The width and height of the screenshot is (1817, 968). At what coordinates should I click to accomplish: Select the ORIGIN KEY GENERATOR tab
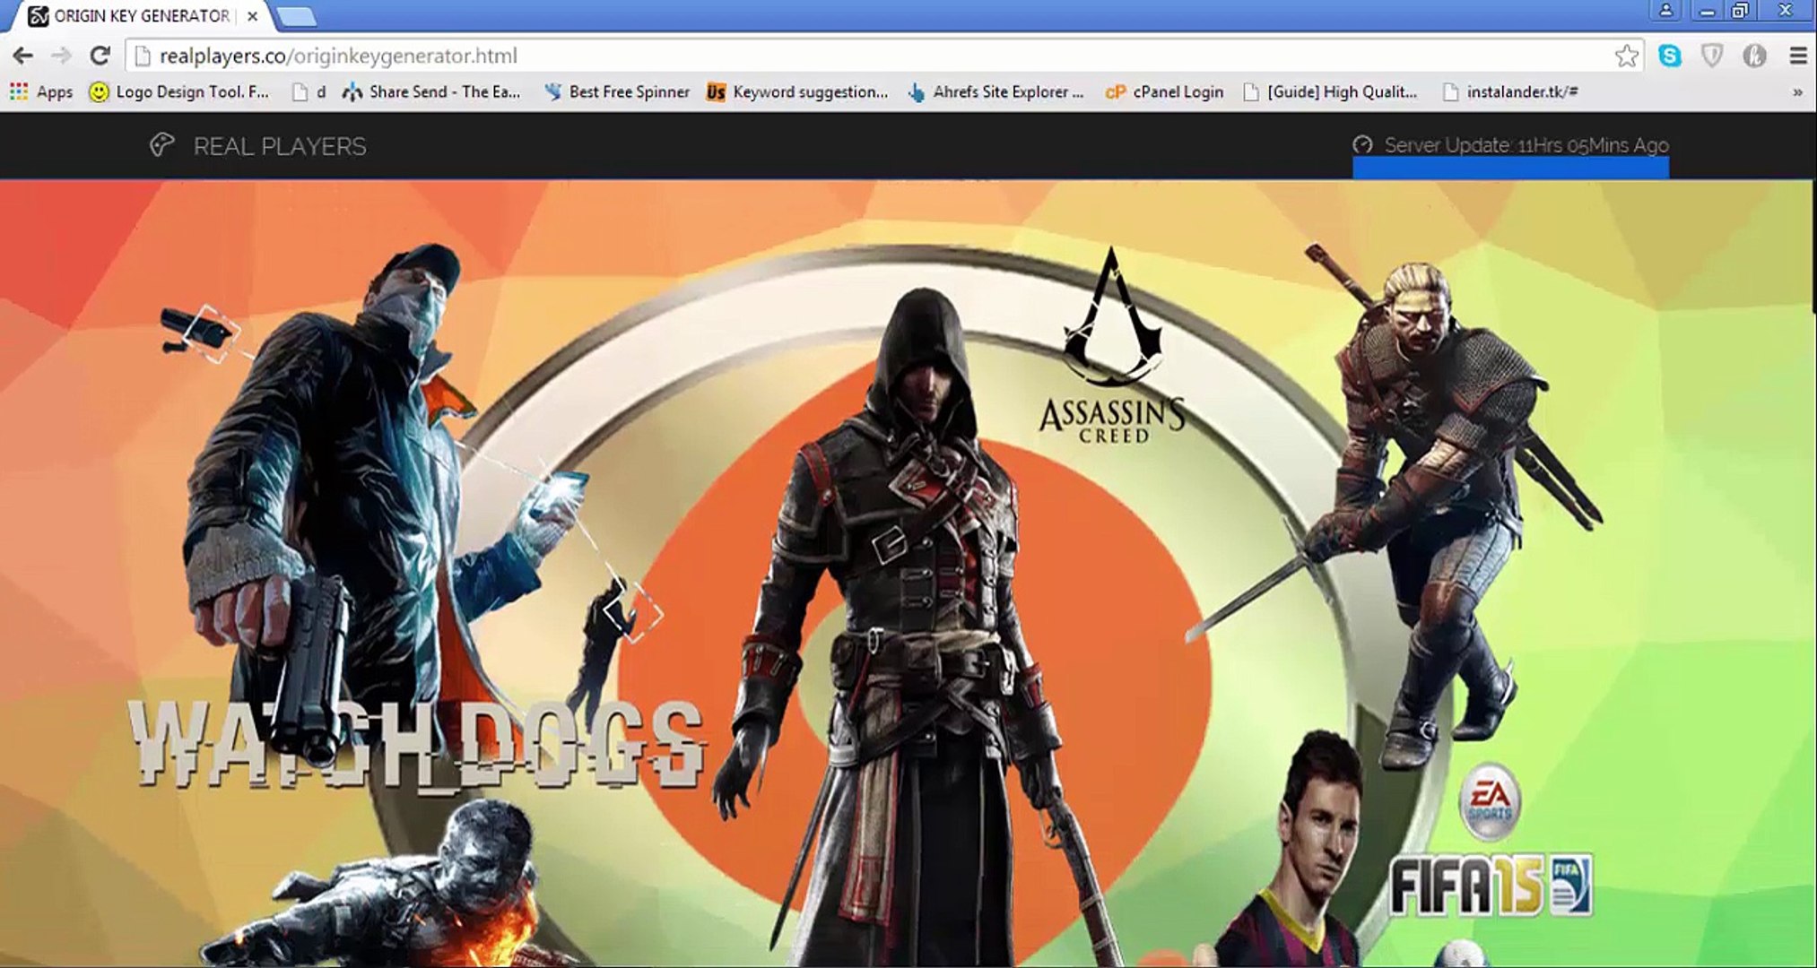coord(143,16)
